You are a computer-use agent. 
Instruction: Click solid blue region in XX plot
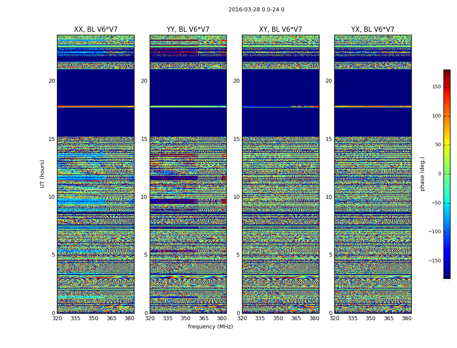click(95, 87)
